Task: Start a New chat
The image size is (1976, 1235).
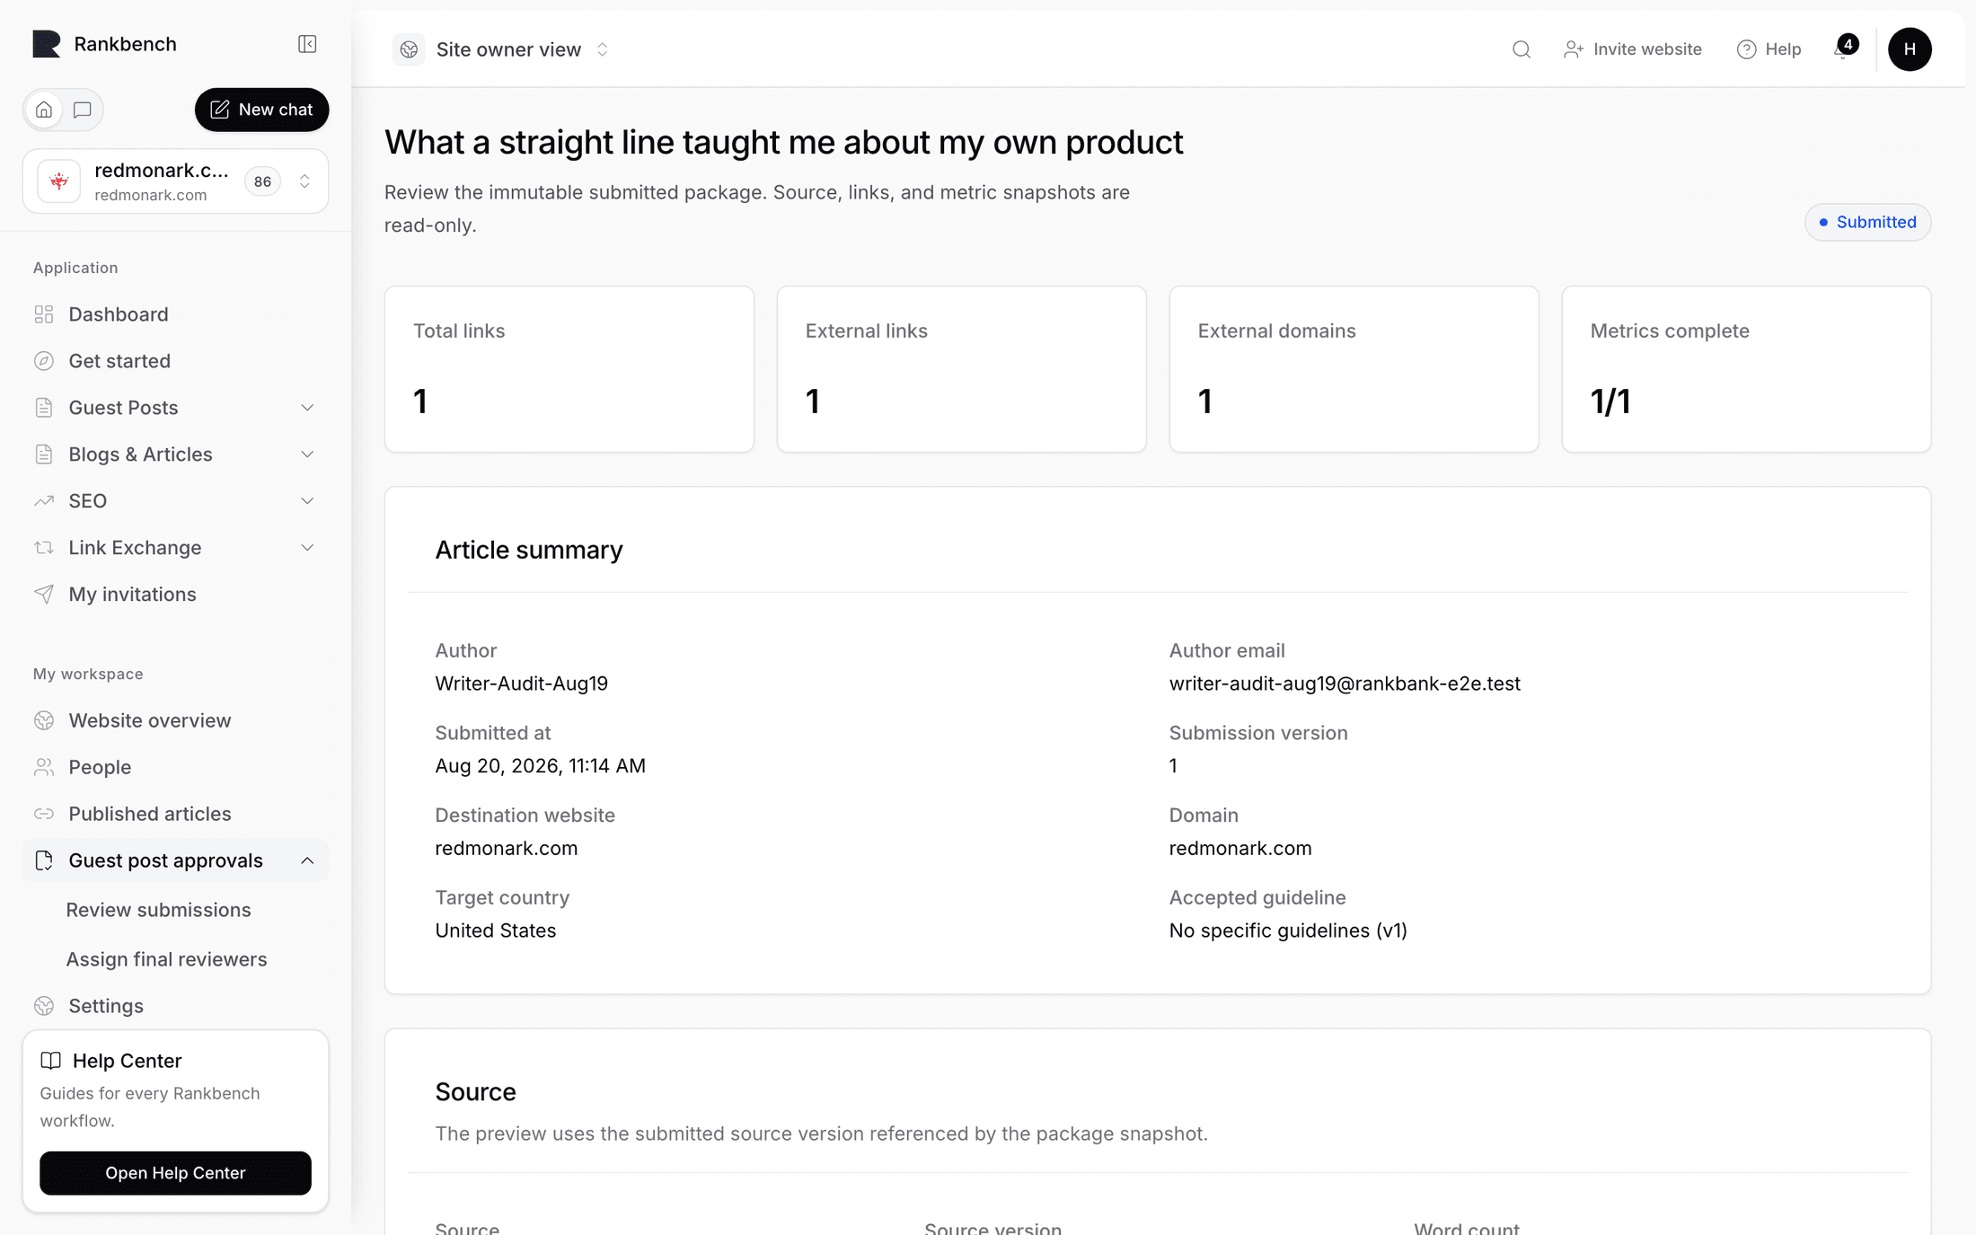Action: point(261,110)
